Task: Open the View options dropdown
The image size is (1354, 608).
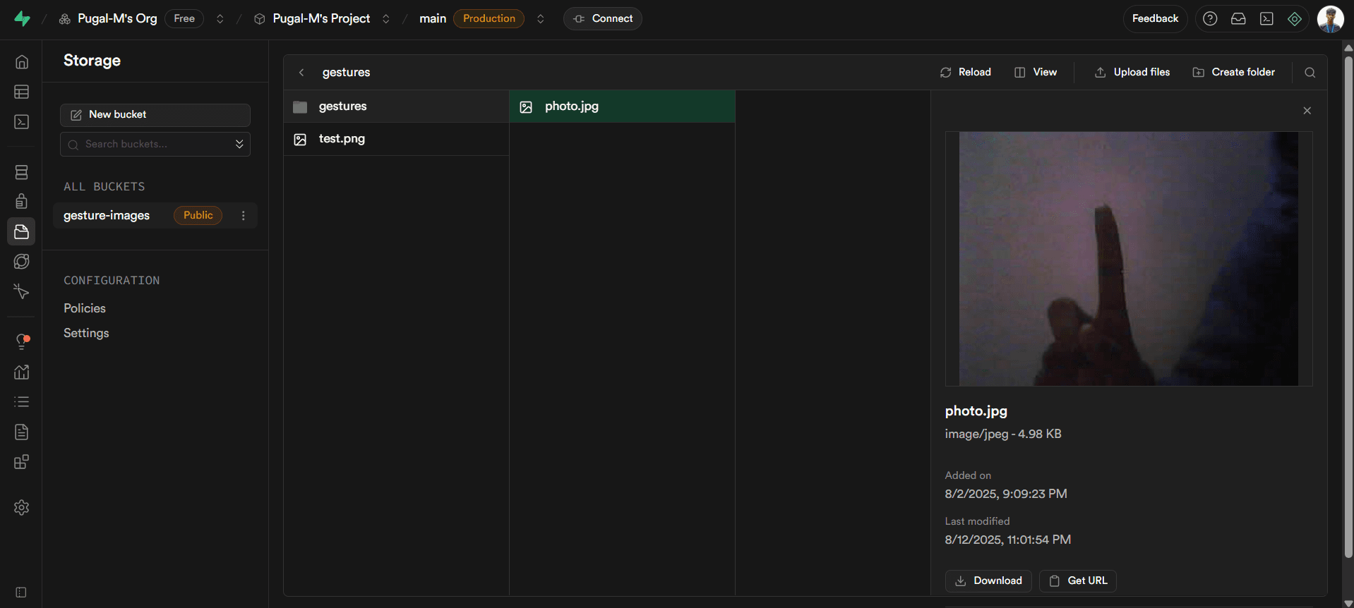Action: pos(1036,73)
